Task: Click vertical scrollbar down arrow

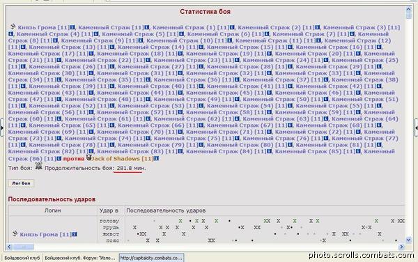Action: pyautogui.click(x=408, y=240)
